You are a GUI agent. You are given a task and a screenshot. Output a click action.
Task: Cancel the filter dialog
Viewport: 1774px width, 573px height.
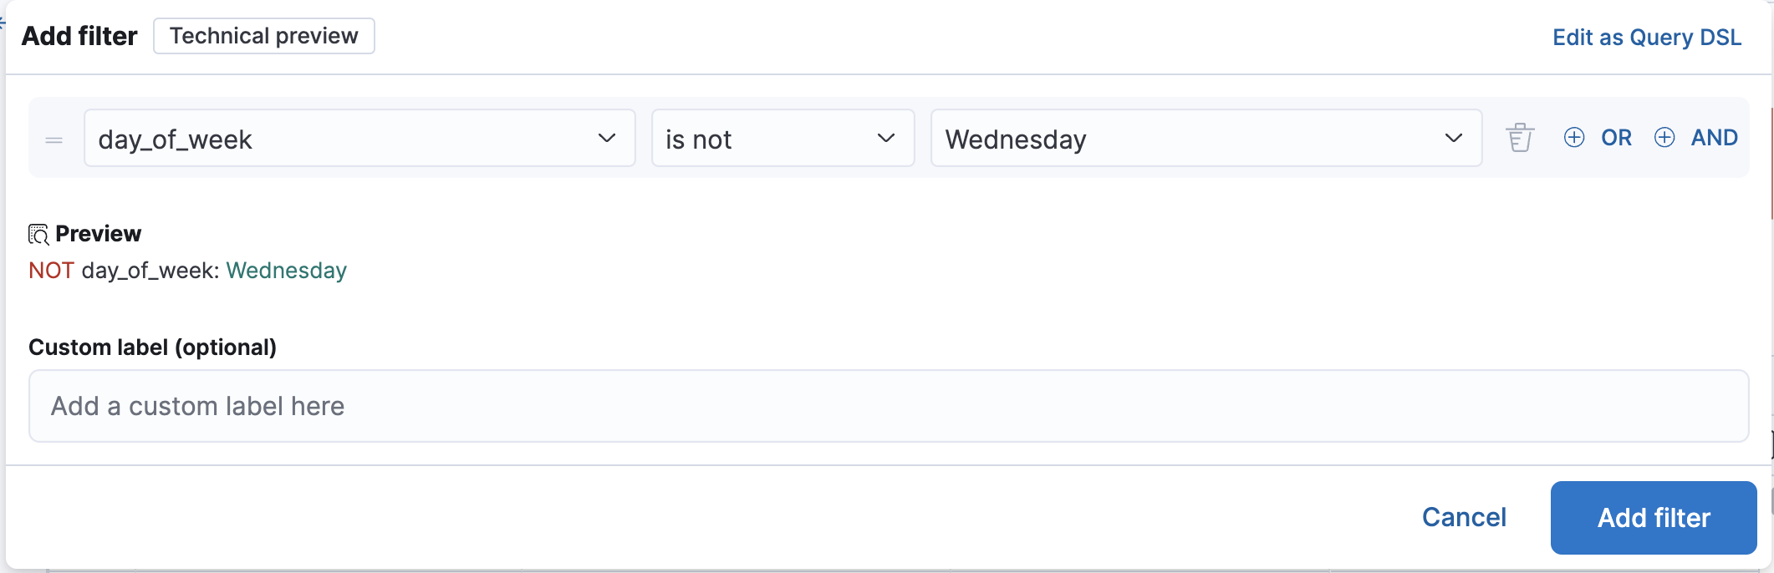1464,517
